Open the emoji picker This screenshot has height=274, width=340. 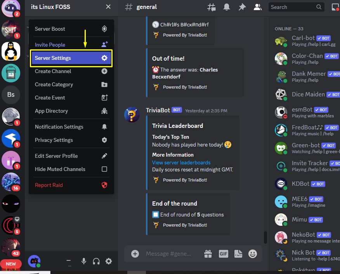point(253,254)
